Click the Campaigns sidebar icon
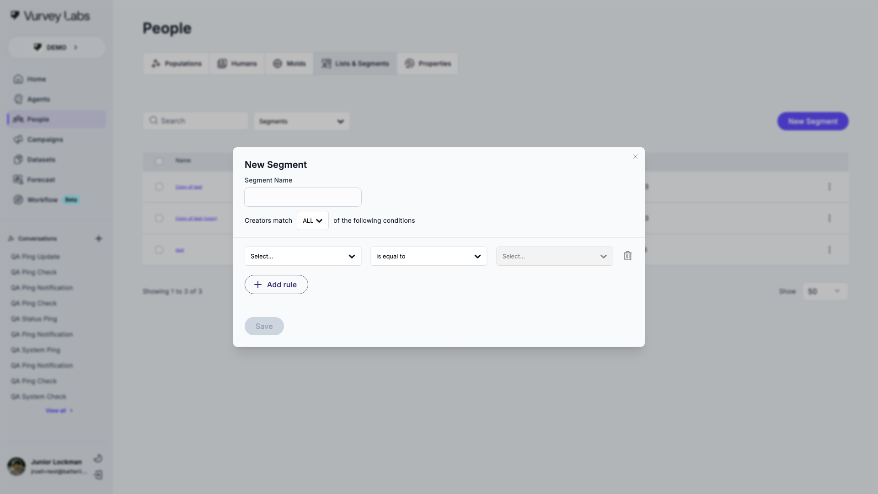The height and width of the screenshot is (494, 878). [x=18, y=140]
